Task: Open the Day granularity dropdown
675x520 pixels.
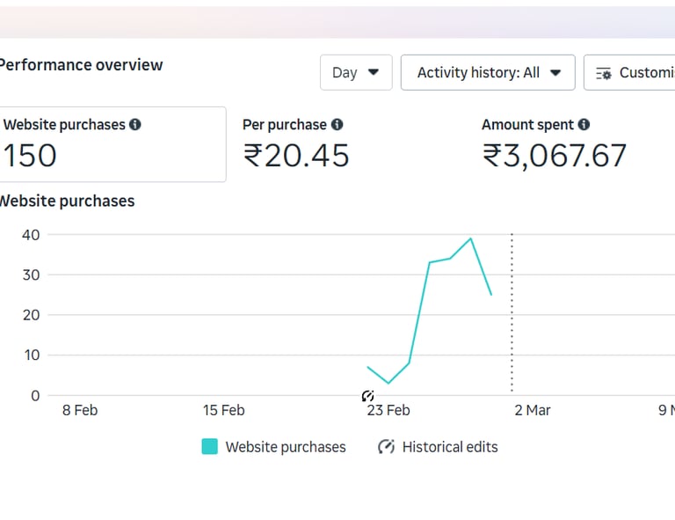Action: [355, 72]
